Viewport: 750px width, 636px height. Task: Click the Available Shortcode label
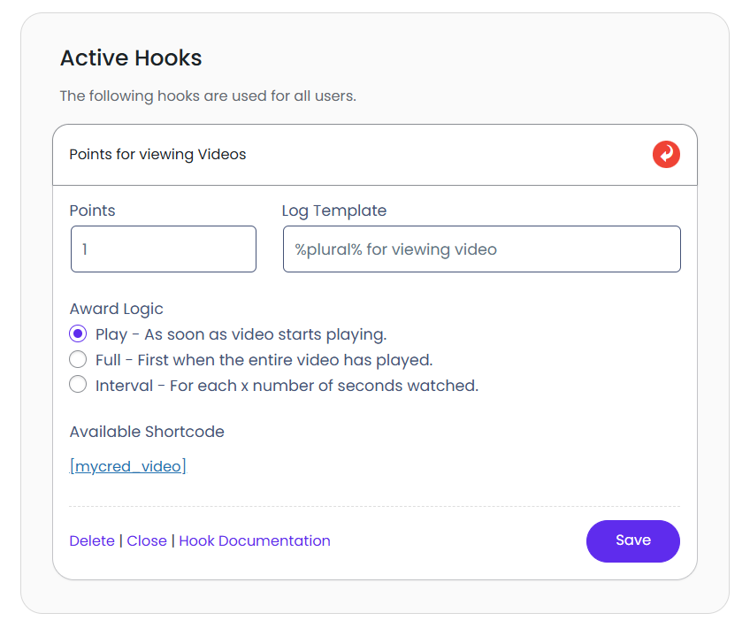point(147,432)
